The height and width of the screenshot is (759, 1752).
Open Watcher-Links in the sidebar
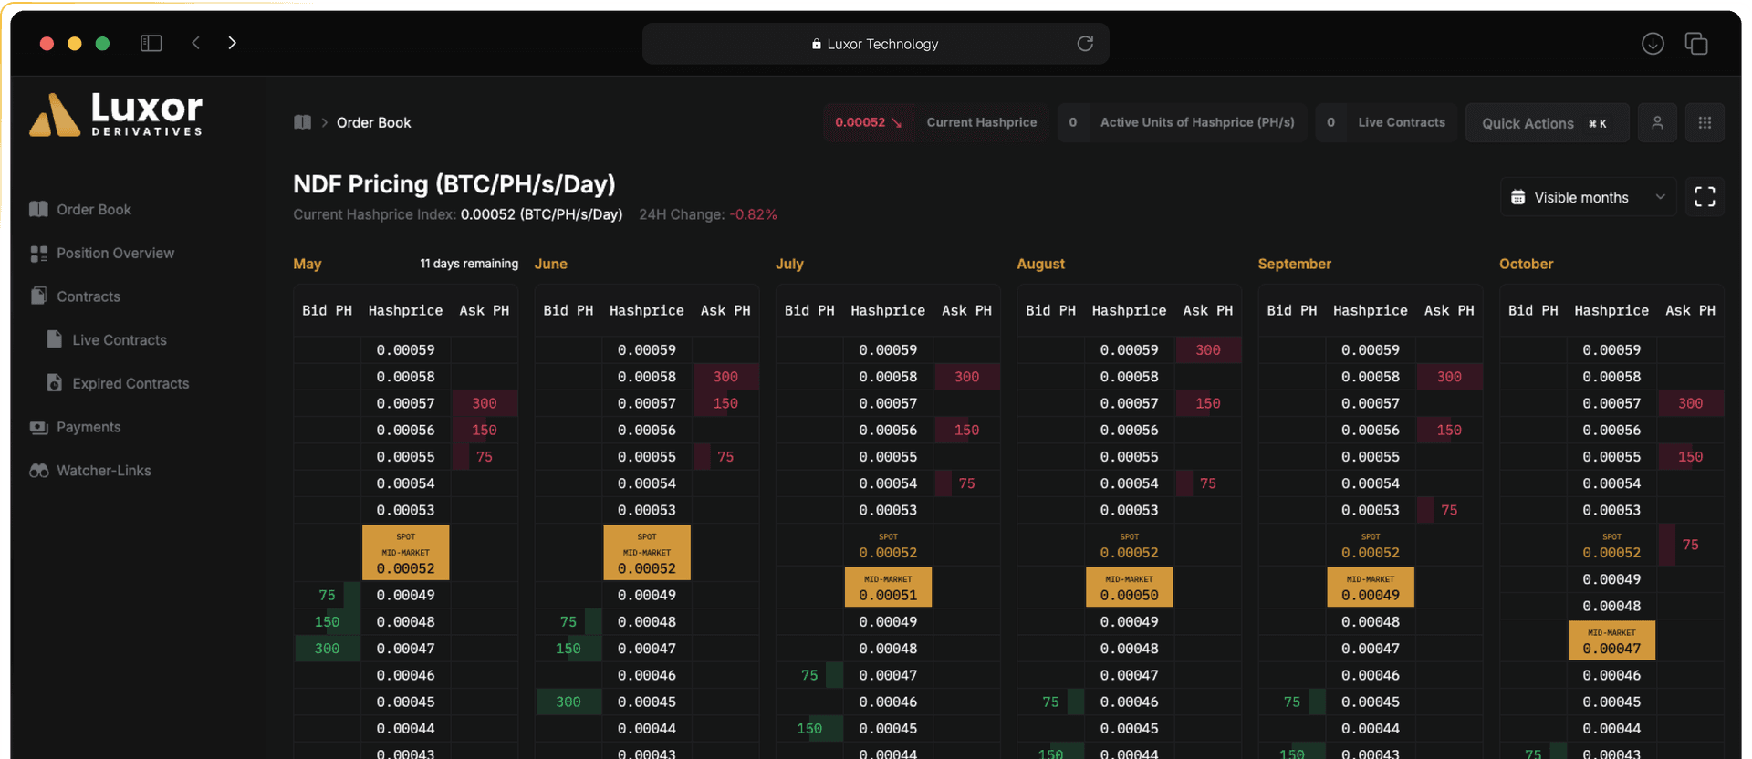click(104, 471)
